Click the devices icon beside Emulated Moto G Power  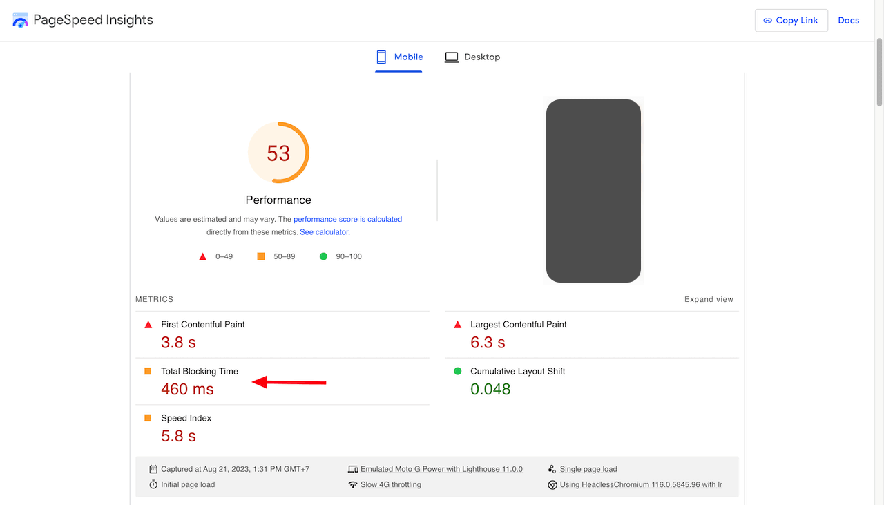pyautogui.click(x=353, y=469)
